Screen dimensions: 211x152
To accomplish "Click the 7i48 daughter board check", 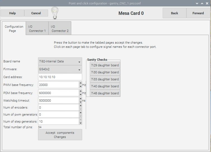I will coord(105,93).
